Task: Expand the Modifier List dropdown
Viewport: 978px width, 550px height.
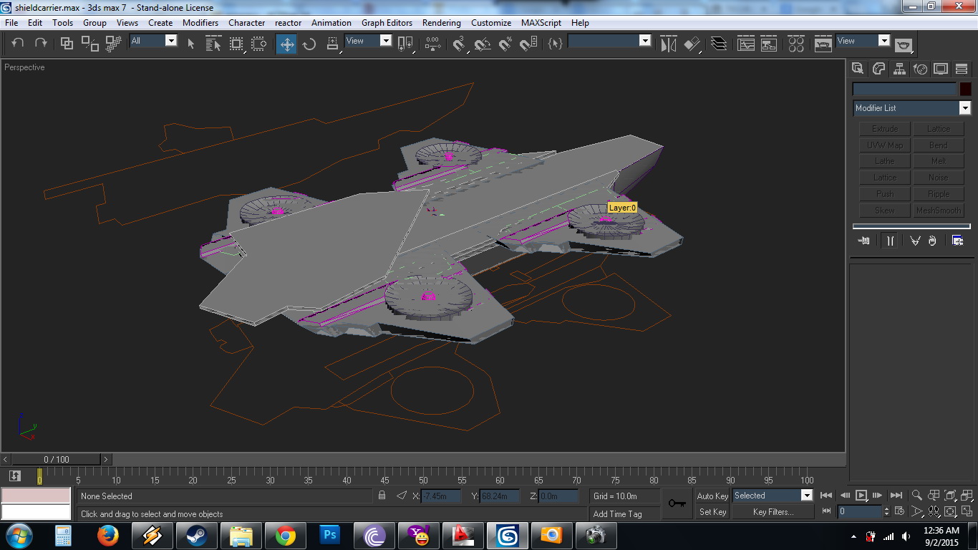Action: pos(912,108)
